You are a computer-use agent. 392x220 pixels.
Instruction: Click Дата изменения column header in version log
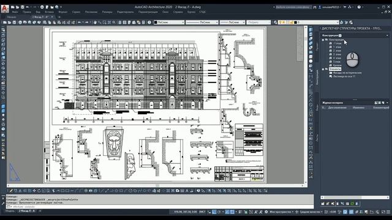(x=337, y=108)
